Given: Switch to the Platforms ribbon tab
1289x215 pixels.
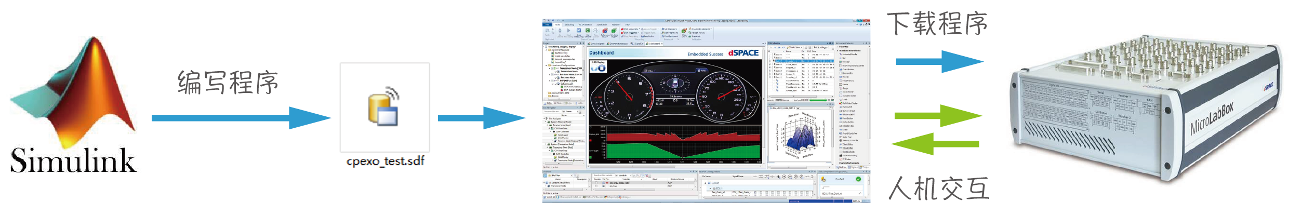Looking at the screenshot, I should tap(616, 24).
